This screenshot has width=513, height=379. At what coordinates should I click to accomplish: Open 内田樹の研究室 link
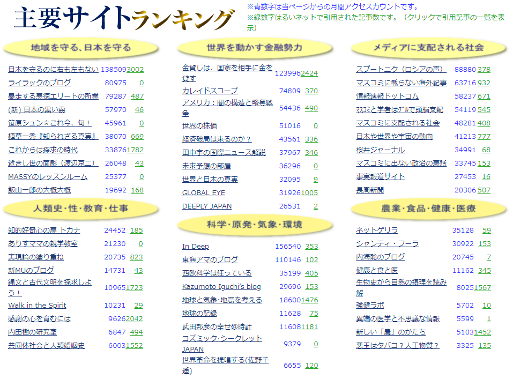[x=32, y=332]
